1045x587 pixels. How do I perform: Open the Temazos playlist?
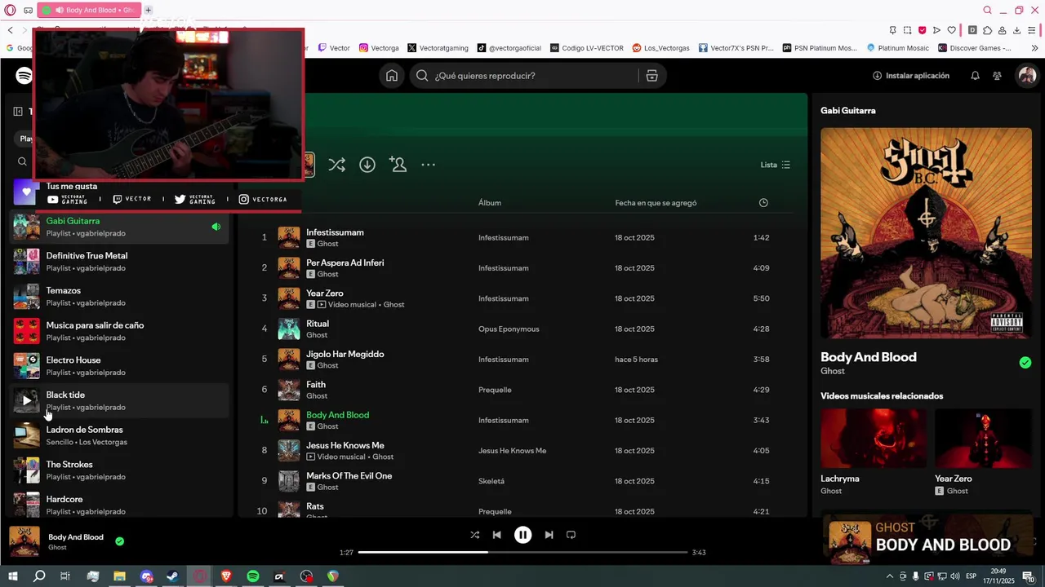tap(118, 297)
